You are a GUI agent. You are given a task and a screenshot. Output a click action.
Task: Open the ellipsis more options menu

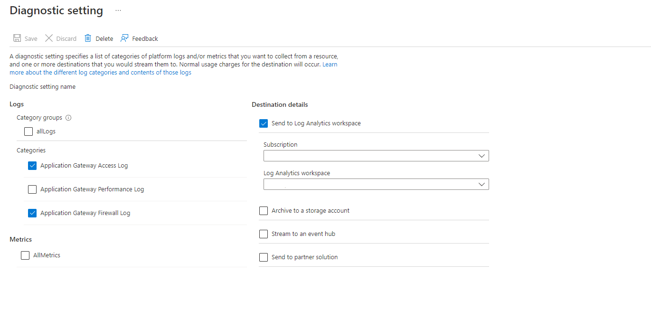[x=118, y=10]
